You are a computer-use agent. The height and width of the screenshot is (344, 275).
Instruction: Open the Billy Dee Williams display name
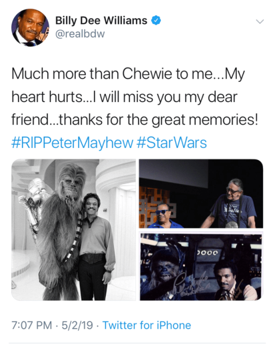pos(101,21)
